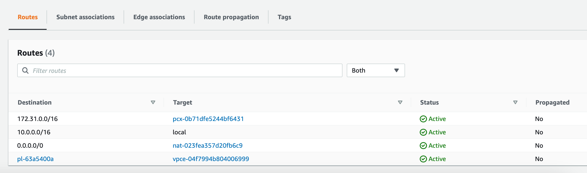Click Active status icon for 172.31.0.0/16 route
Screen dimensions: 587x173
click(423, 119)
